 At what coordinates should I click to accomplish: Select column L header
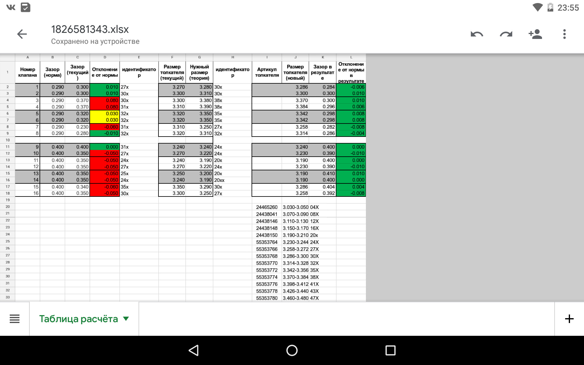tap(351, 57)
